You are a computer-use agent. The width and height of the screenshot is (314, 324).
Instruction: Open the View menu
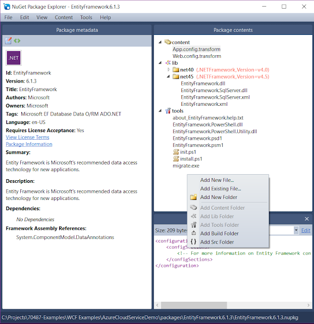pos(42,17)
